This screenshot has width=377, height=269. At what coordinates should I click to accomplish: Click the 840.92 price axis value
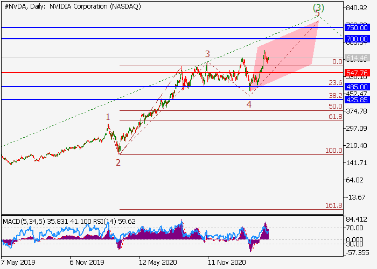(x=357, y=8)
